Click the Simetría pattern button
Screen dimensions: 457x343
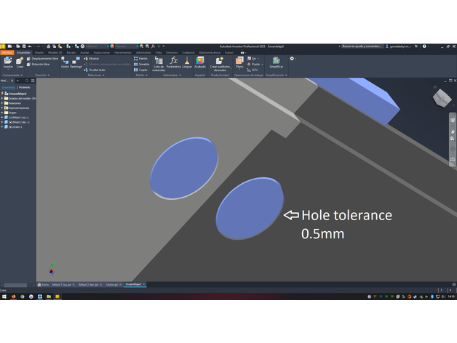(143, 63)
